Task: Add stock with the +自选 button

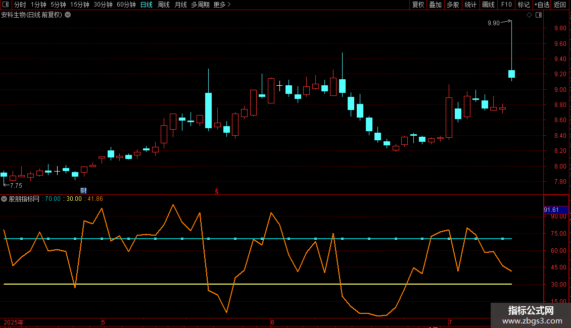Action: pyautogui.click(x=542, y=5)
